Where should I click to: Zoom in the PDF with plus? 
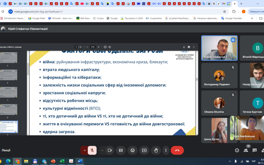click(98, 47)
